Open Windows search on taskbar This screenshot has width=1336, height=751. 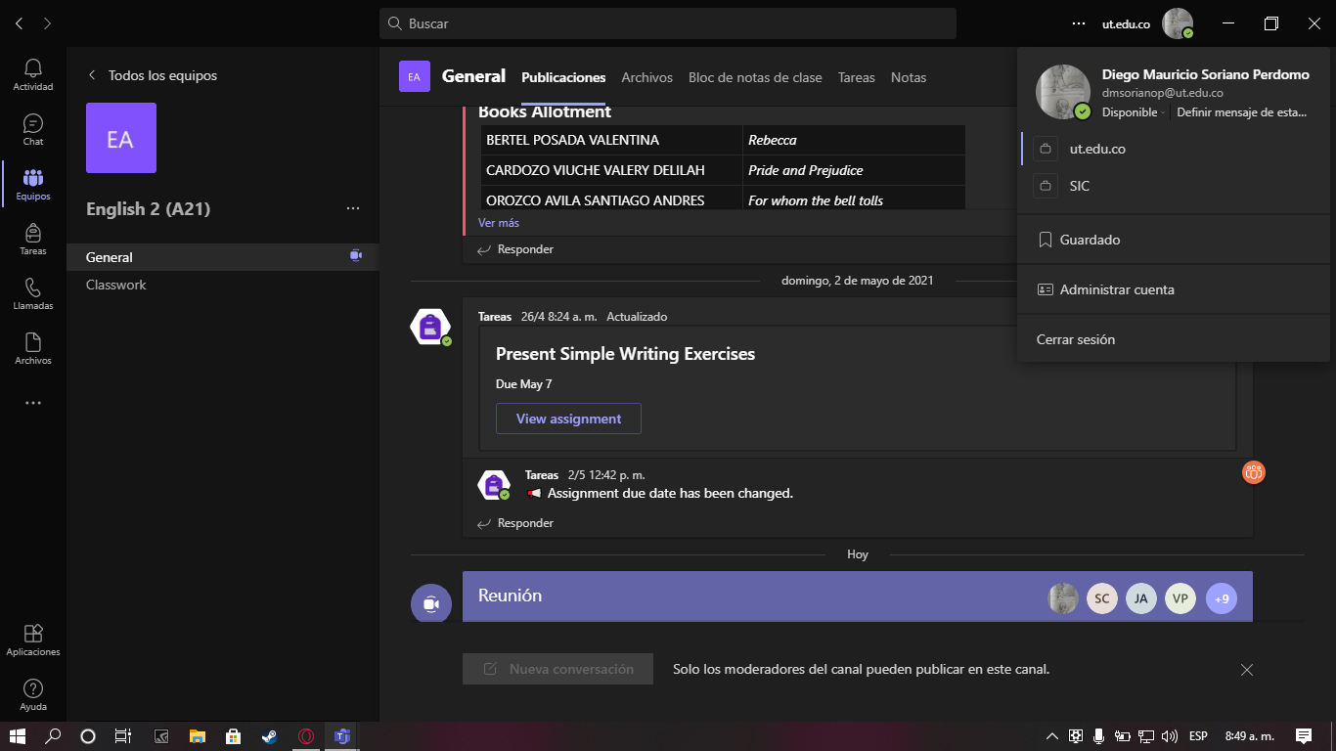click(53, 736)
